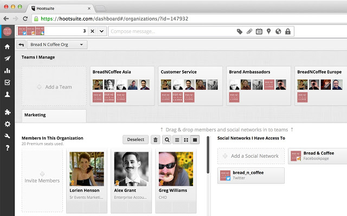Viewport: 347px width, 216px height.
Task: Open the Customer Service team card
Action: tap(190, 86)
